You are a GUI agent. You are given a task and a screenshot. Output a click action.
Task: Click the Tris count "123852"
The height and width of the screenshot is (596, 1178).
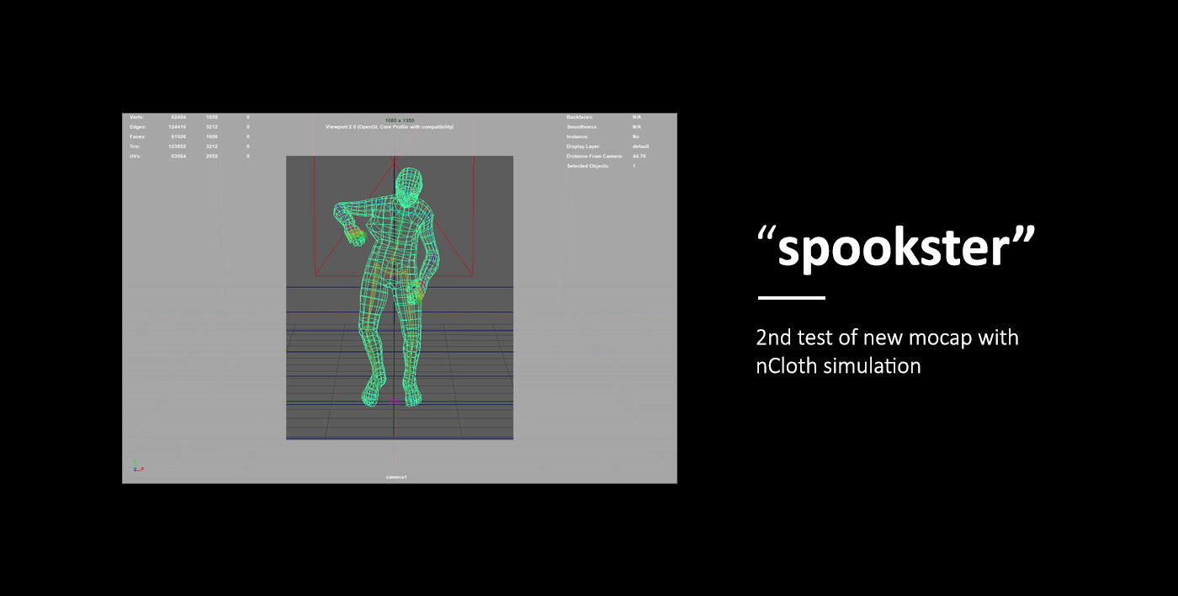(177, 146)
